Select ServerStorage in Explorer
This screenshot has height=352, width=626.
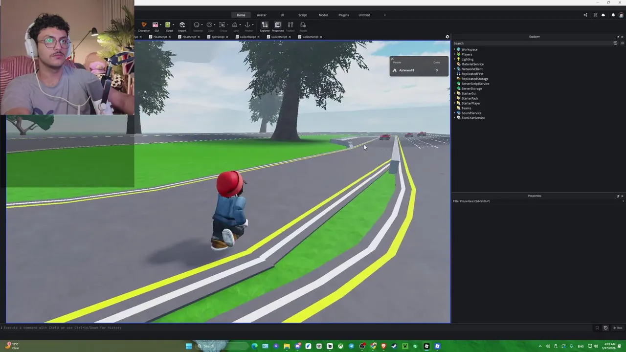point(471,88)
